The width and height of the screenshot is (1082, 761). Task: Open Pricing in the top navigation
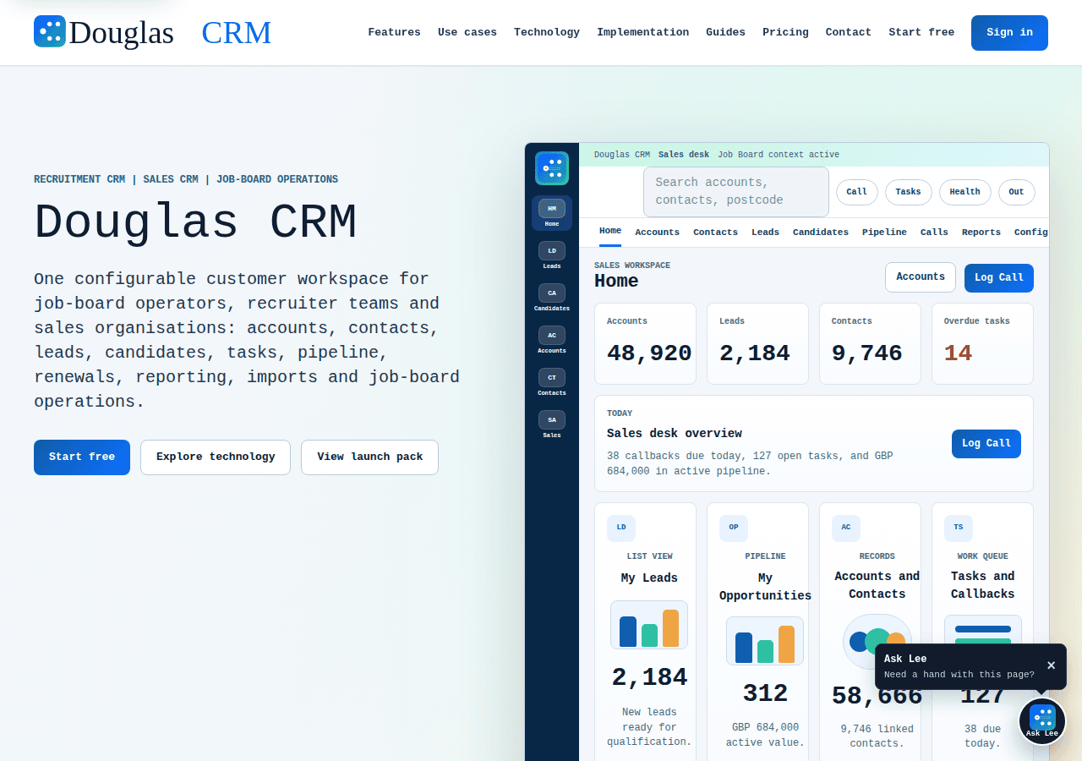click(x=785, y=32)
